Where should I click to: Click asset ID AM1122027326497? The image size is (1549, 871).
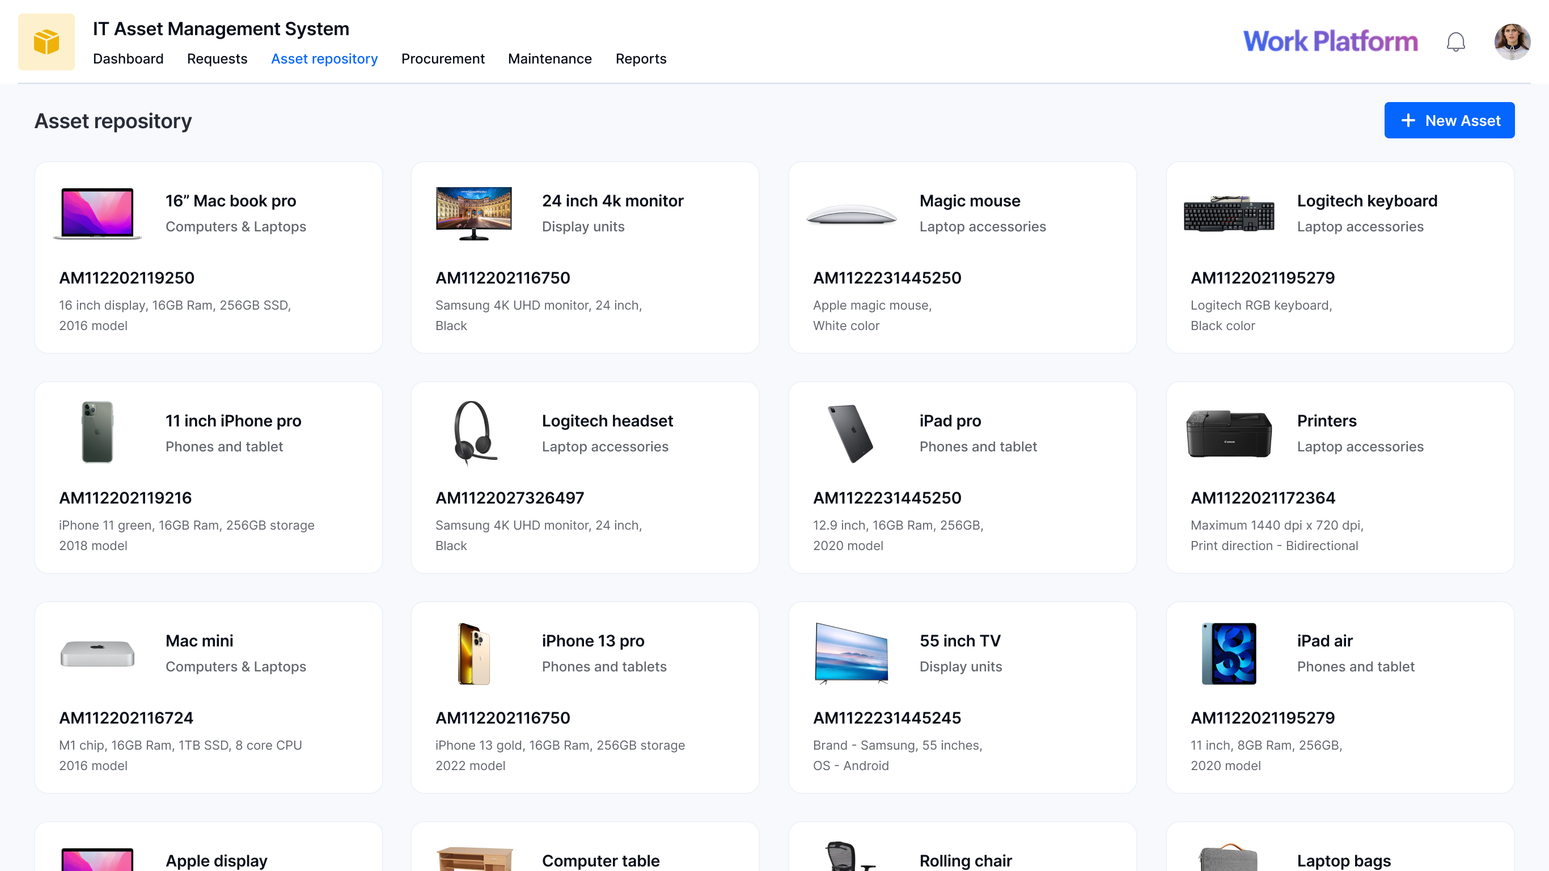coord(509,498)
